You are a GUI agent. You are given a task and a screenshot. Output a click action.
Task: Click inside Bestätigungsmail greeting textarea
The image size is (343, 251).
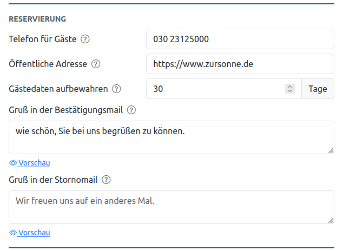[171, 137]
